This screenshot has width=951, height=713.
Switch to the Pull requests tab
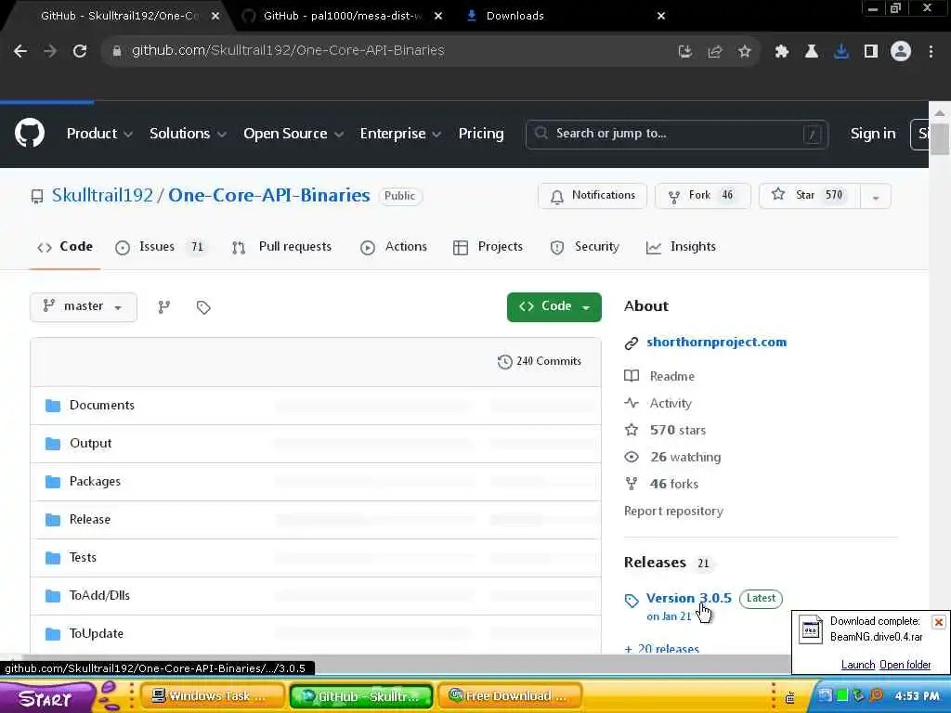click(x=282, y=247)
